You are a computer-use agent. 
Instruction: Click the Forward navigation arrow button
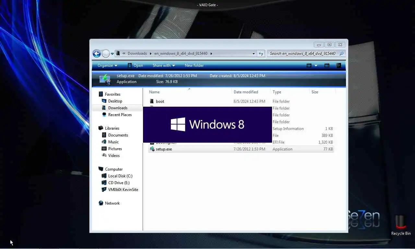point(106,53)
